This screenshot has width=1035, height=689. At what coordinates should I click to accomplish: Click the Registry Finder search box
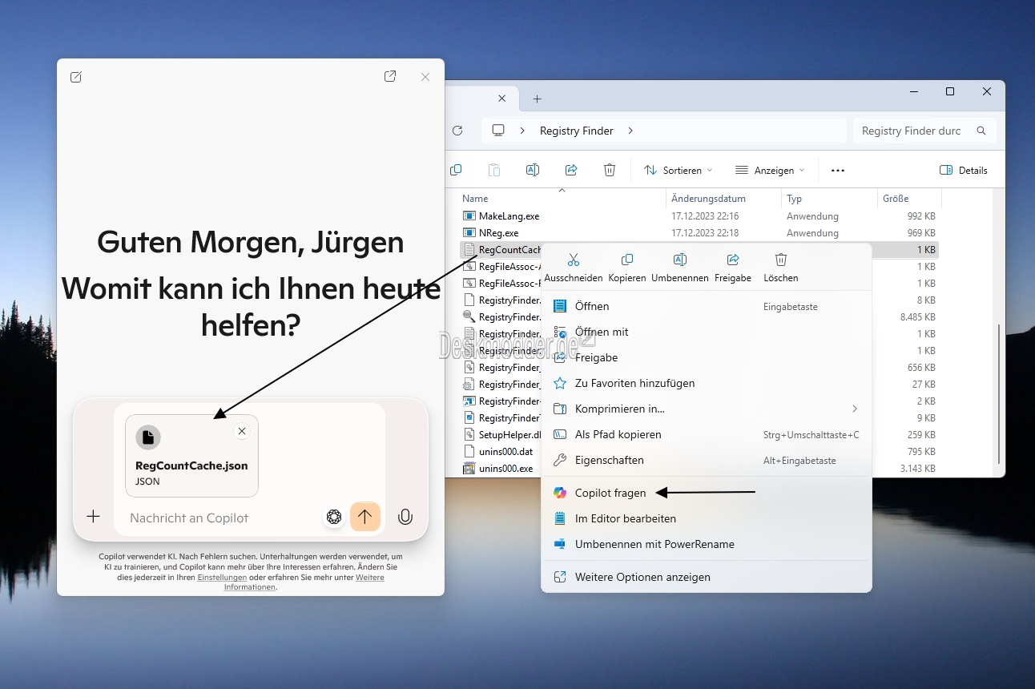pyautogui.click(x=924, y=131)
